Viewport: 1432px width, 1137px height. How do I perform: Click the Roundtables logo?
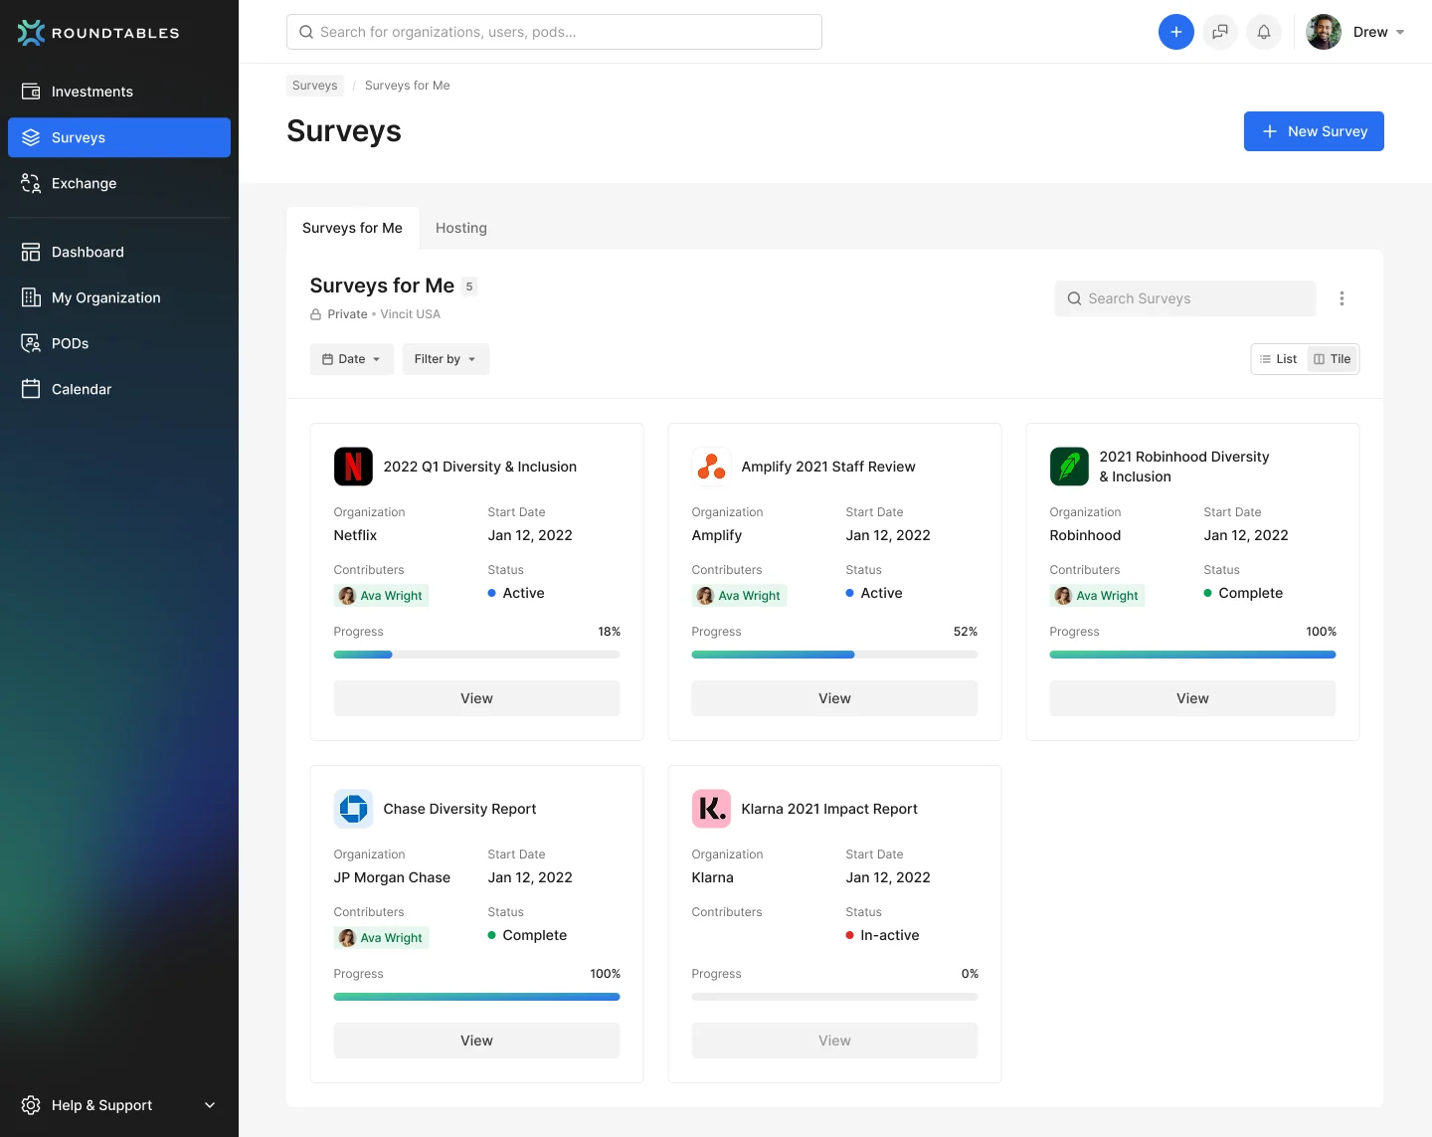pyautogui.click(x=98, y=33)
